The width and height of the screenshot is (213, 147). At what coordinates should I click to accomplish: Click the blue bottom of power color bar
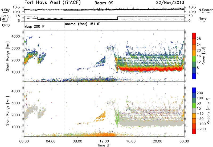194,76
